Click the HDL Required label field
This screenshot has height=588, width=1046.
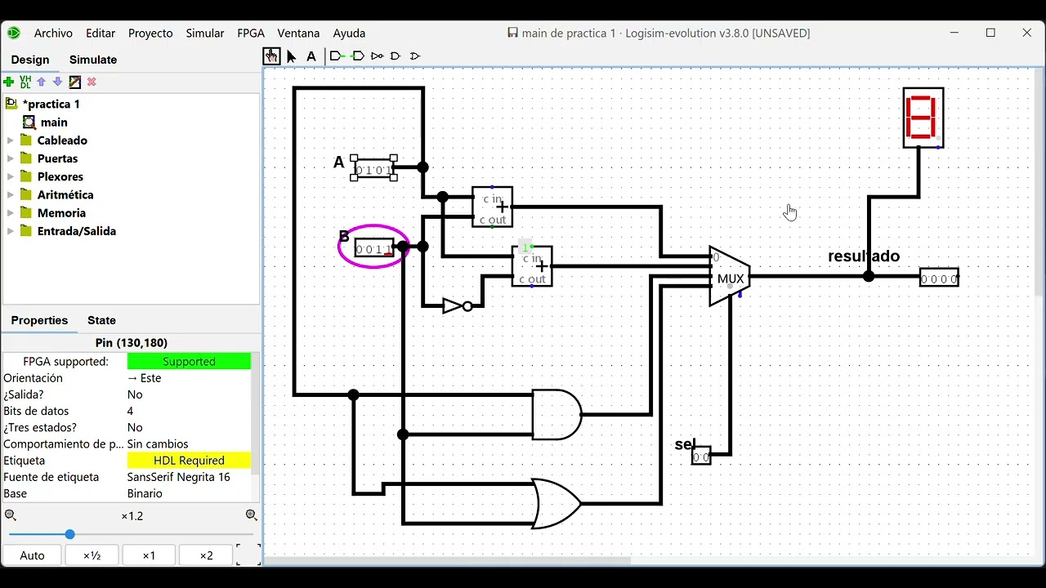click(x=189, y=461)
